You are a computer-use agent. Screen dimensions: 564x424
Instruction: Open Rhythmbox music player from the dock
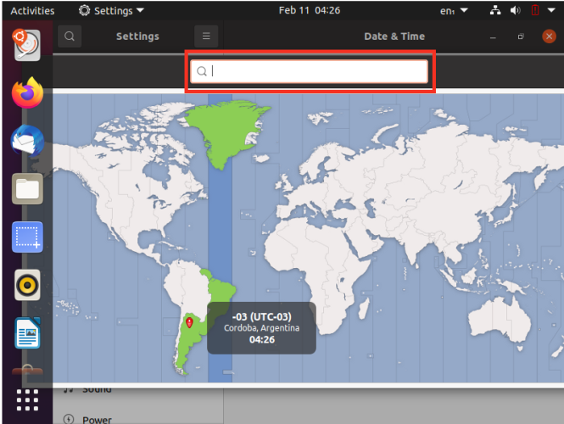[27, 285]
